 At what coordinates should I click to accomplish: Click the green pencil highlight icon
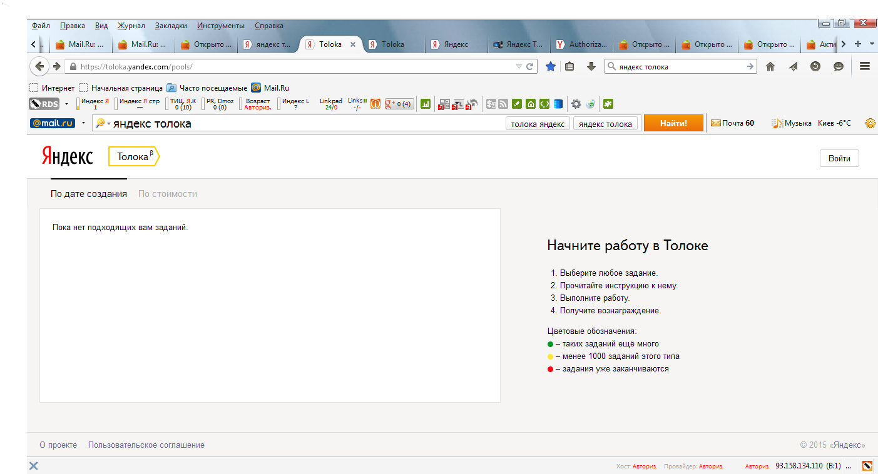517,104
